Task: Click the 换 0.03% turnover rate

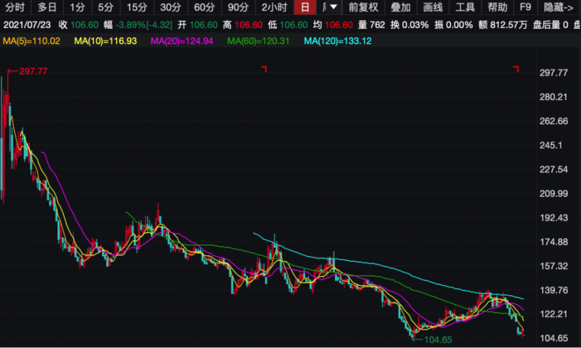Action: click(x=410, y=25)
